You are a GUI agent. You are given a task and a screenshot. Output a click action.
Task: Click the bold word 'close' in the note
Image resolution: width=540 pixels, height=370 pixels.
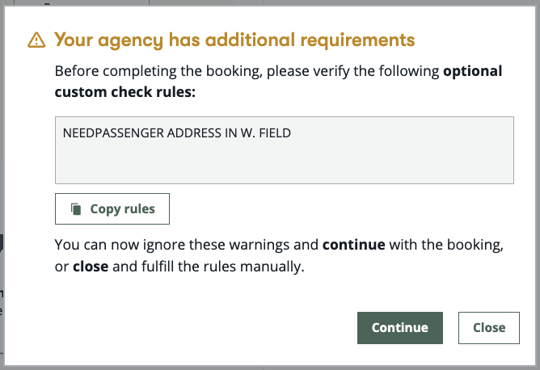point(90,266)
